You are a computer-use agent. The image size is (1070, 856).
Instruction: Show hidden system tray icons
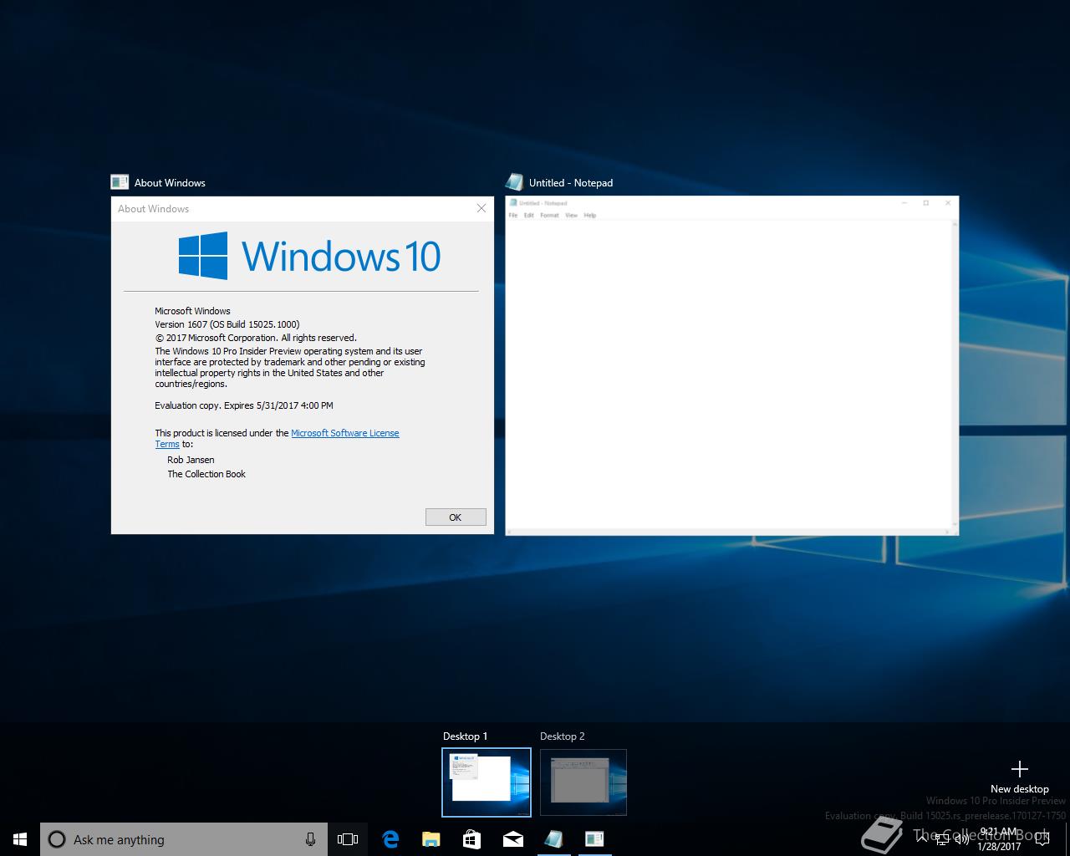(922, 839)
